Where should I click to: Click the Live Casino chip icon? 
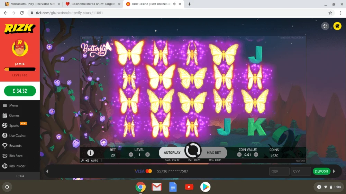[x=4, y=135]
